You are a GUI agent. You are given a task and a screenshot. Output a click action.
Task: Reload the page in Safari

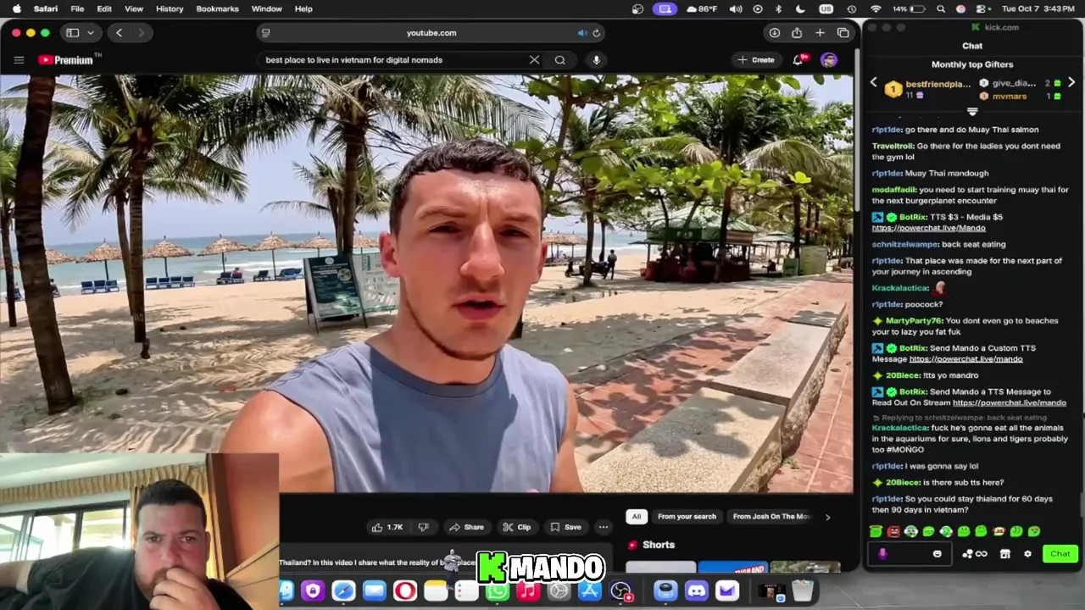pos(597,33)
